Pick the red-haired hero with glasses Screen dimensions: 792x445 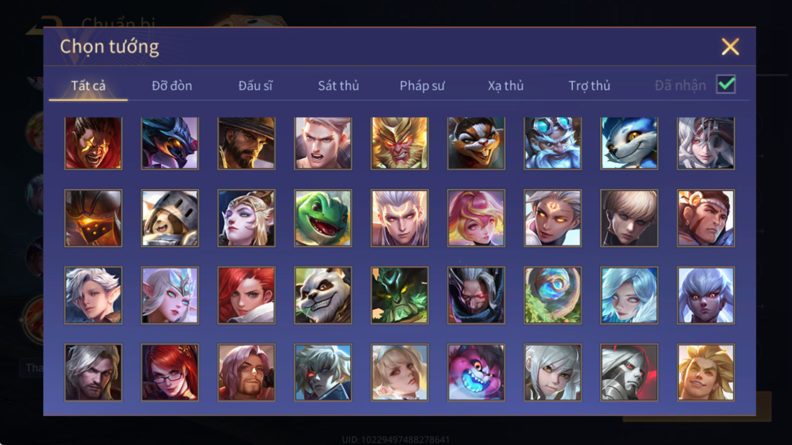(170, 372)
